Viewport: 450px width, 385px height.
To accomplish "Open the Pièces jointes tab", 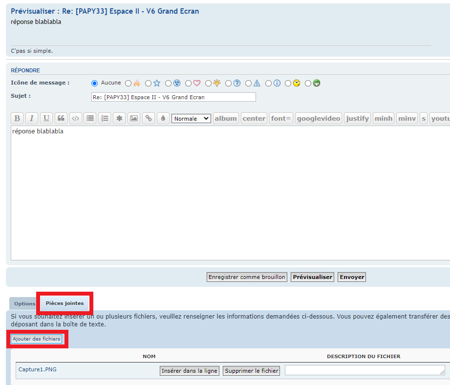I will point(64,303).
